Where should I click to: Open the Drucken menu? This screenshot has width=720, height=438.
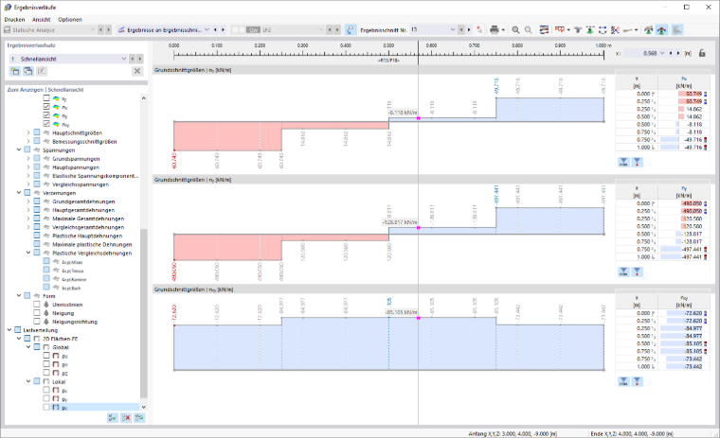point(14,19)
